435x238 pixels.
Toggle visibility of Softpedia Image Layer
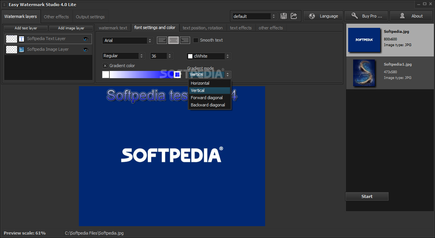click(85, 50)
